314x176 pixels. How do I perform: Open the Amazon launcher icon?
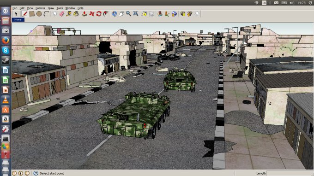6,119
